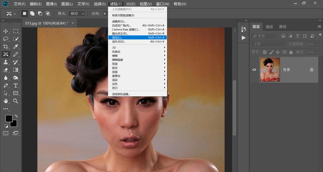Reset default foreground and background colors
Screen dimensions: 323x172
6,126
